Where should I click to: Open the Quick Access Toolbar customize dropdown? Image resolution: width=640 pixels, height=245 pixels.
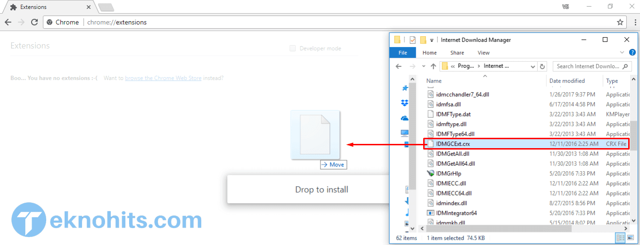[432, 40]
